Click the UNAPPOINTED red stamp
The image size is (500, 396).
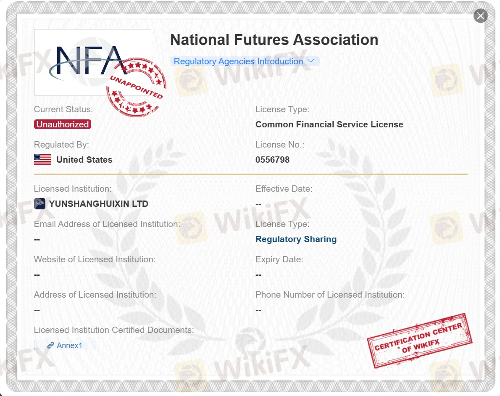[137, 87]
